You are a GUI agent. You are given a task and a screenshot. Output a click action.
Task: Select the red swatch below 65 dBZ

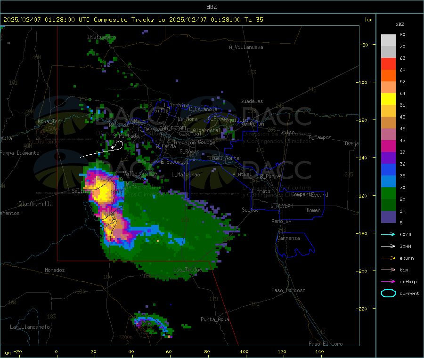tap(388, 64)
